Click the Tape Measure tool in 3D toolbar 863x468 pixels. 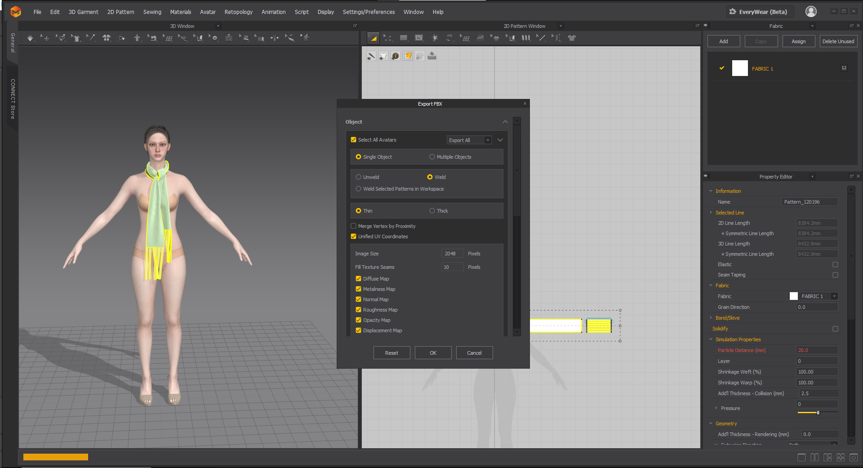point(290,38)
